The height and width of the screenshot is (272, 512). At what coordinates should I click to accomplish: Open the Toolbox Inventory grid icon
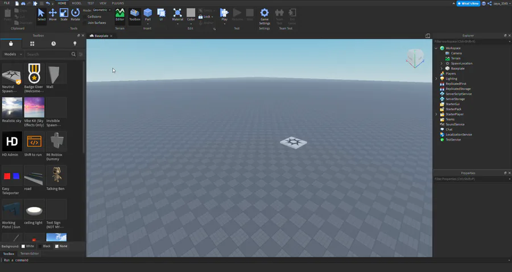click(32, 43)
